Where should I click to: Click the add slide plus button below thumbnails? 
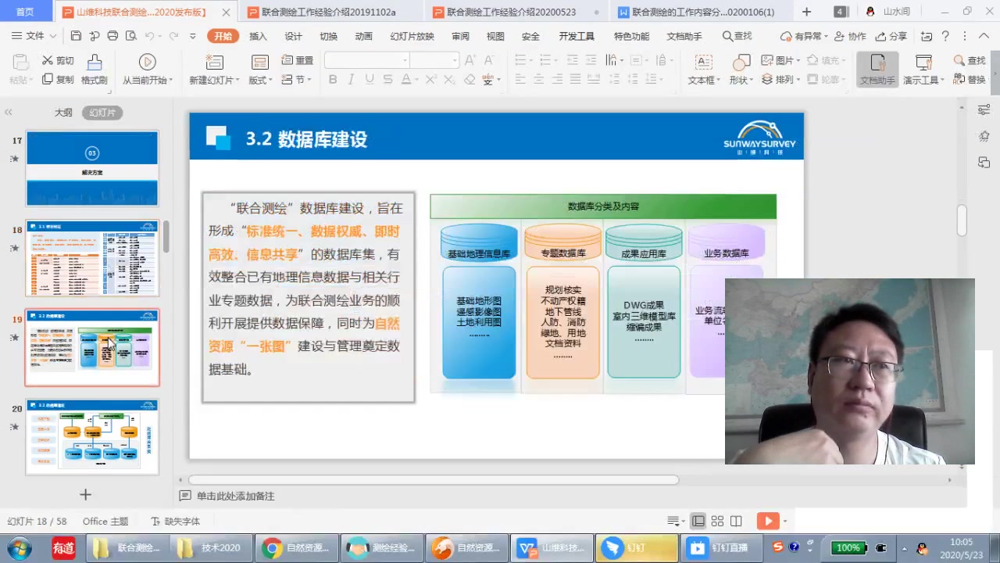point(85,494)
